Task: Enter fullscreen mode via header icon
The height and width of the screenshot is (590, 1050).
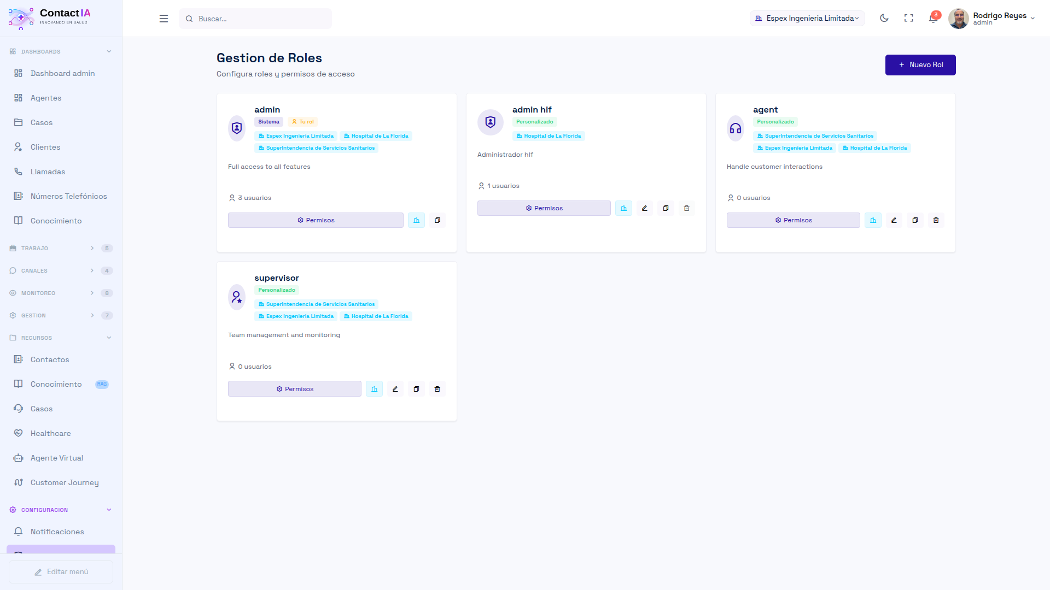Action: pos(909,19)
